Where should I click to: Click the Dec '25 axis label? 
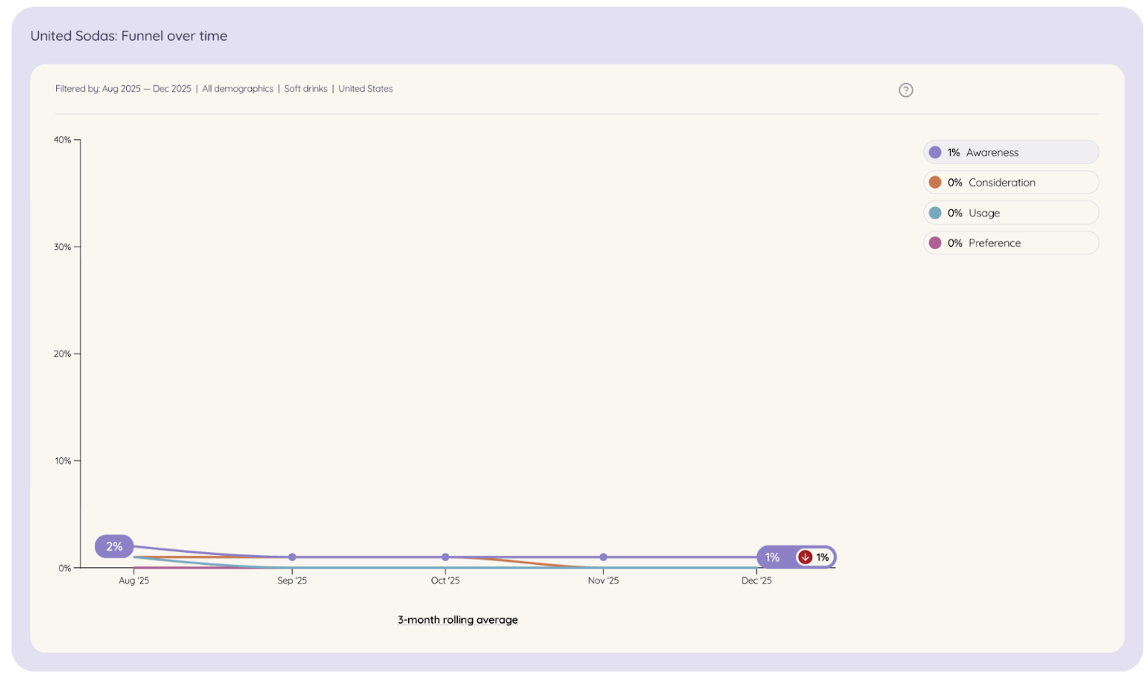coord(756,581)
